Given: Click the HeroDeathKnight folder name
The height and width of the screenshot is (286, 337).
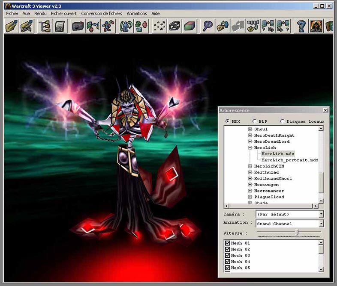Looking at the screenshot, I should click(274, 136).
